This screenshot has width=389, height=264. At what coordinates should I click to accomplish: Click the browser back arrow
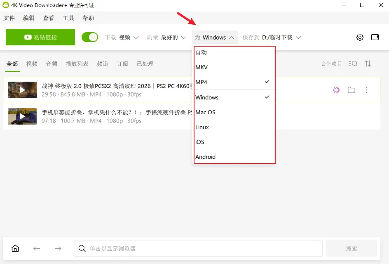[37, 248]
